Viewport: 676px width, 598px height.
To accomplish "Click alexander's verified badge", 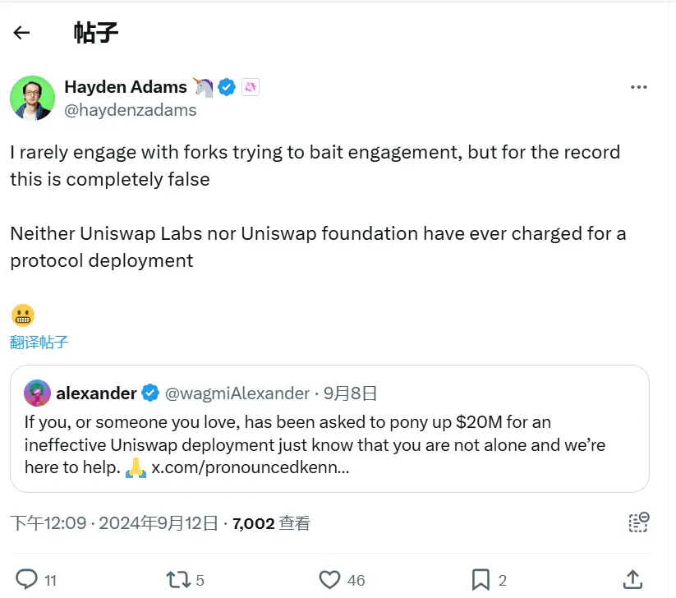I will 151,393.
